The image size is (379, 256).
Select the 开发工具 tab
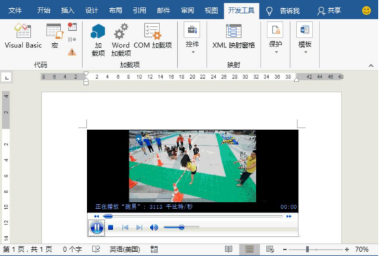point(241,11)
